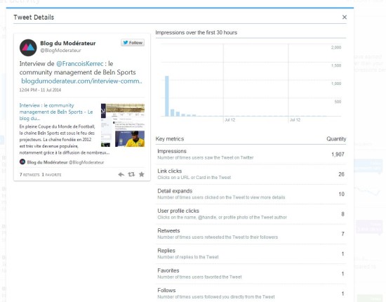Click the Favorites metric row
Viewport: 386px width, 302px height.
point(251,274)
